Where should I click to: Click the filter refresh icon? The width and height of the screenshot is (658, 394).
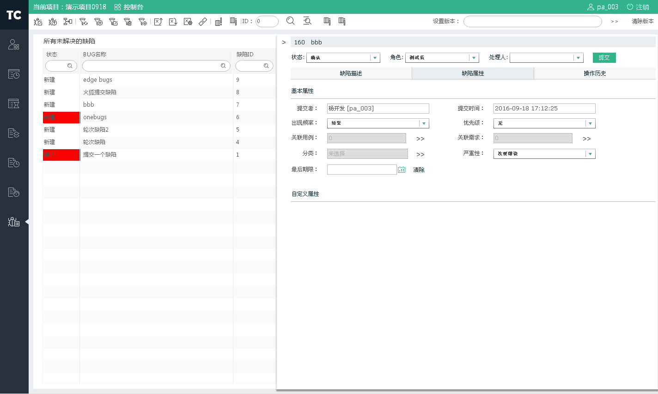[84, 21]
